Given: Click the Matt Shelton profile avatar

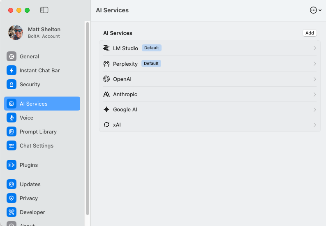Looking at the screenshot, I should (x=16, y=32).
